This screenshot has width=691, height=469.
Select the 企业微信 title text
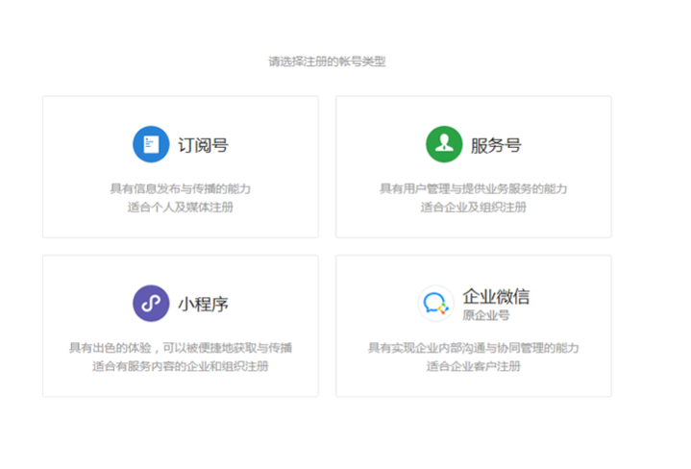(496, 296)
